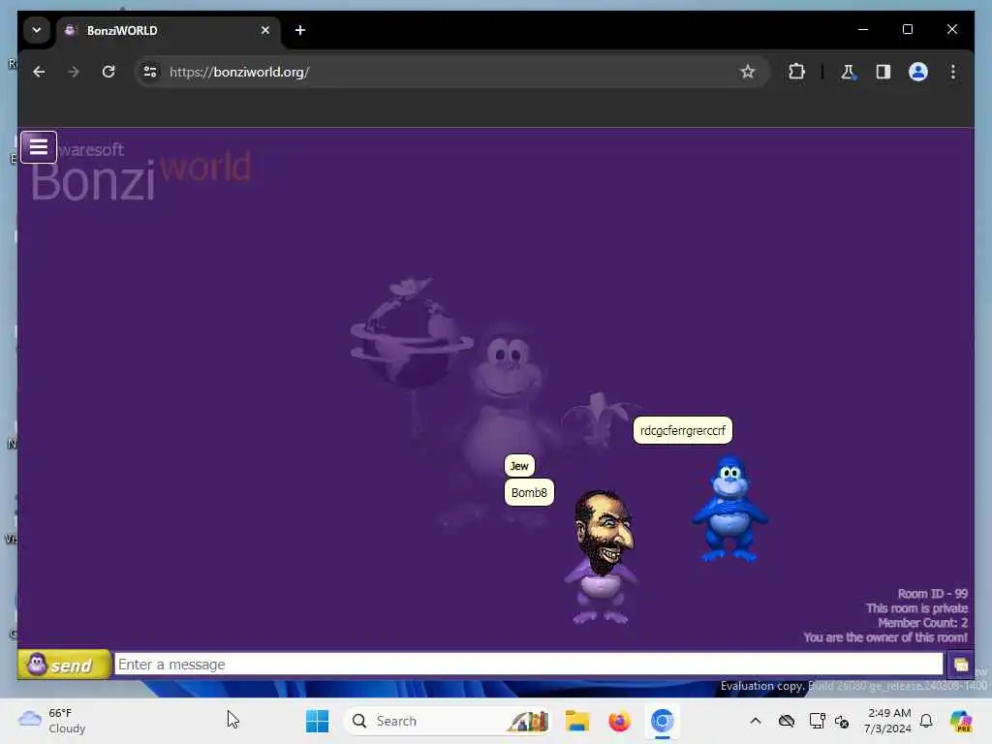The width and height of the screenshot is (992, 744).
Task: Click the send button
Action: (x=64, y=665)
